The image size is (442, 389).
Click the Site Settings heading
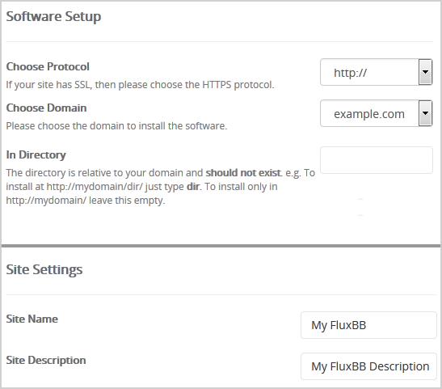(44, 269)
